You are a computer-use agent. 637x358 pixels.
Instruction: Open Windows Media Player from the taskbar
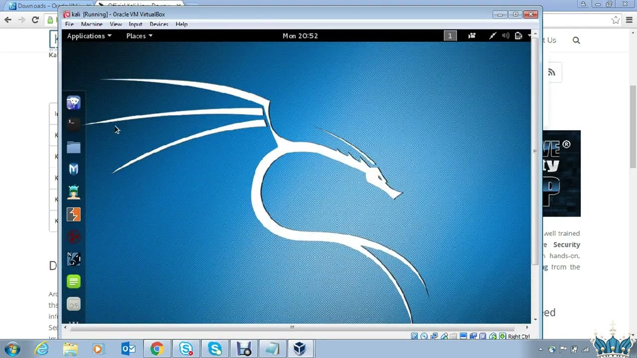[x=98, y=349]
